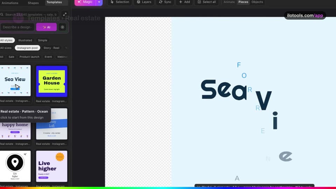Screen dimensions: 336x189
Task: Choose the Garden House template thumbnail
Action: click(52, 82)
